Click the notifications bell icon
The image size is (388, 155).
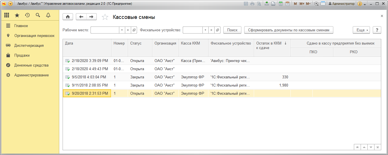coord(48,15)
